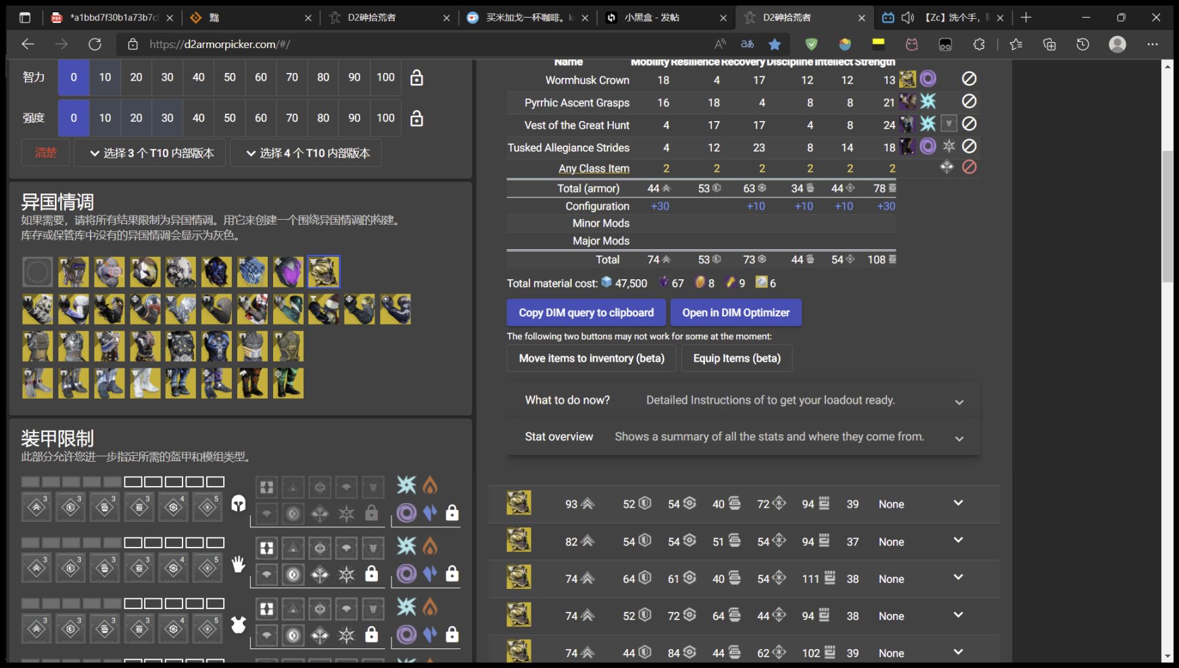Toggle element lock in gauntlets restriction row

point(452,574)
